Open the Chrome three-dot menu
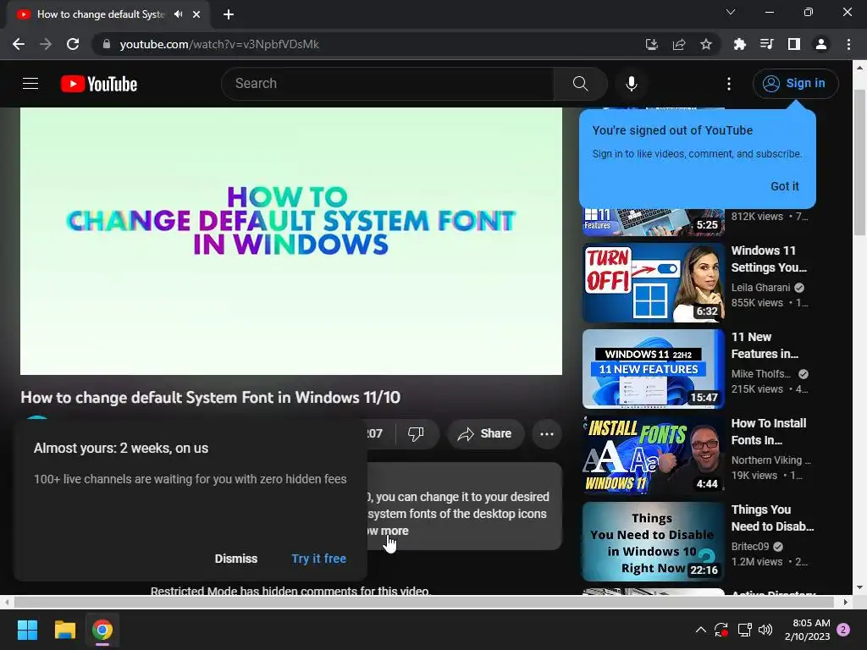The height and width of the screenshot is (650, 867). coord(848,44)
